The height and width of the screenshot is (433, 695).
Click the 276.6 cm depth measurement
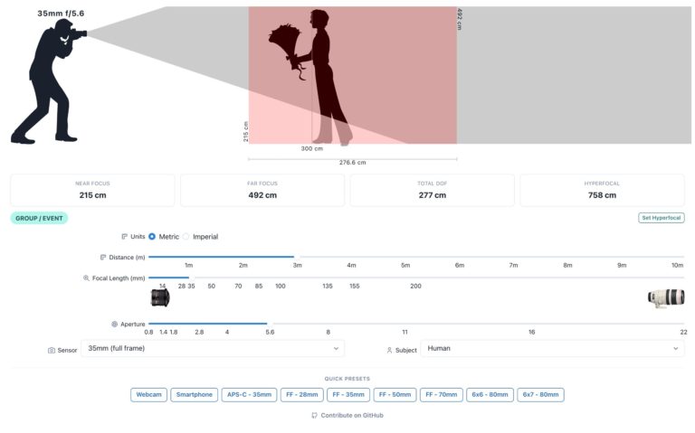coord(352,163)
